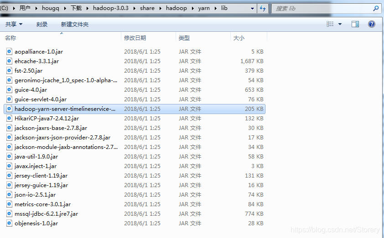Click the jar icon beside HikariCP-java7-2.4.12.jar
Viewport: 384px width, 238px height.
(x=9, y=118)
